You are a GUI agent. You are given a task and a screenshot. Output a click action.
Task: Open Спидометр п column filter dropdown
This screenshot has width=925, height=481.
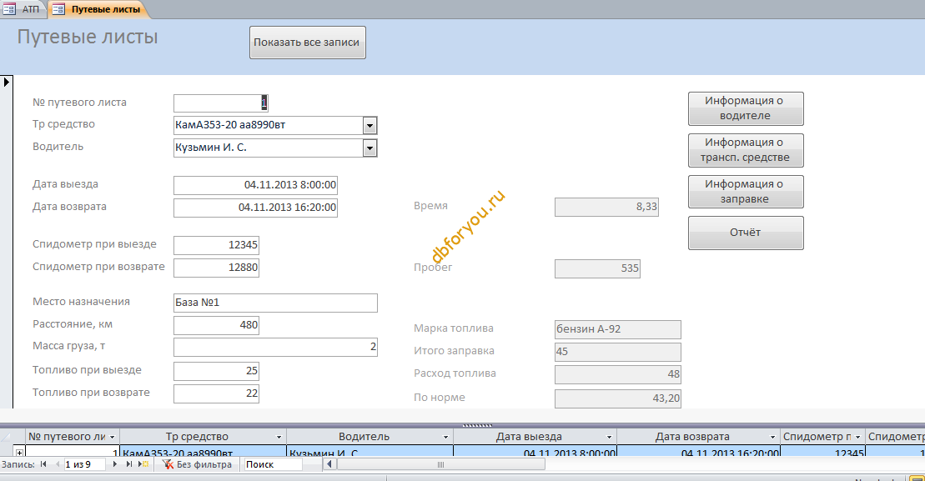pos(857,438)
